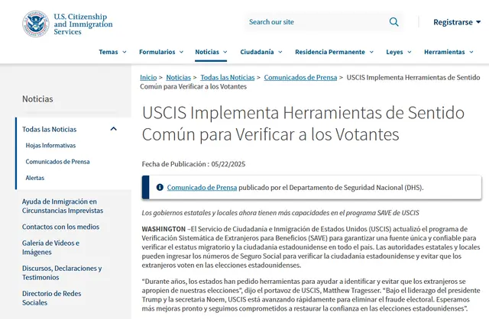Viewport: 489px width, 319px height.
Task: Open the Formularios navigation menu
Action: click(x=157, y=52)
